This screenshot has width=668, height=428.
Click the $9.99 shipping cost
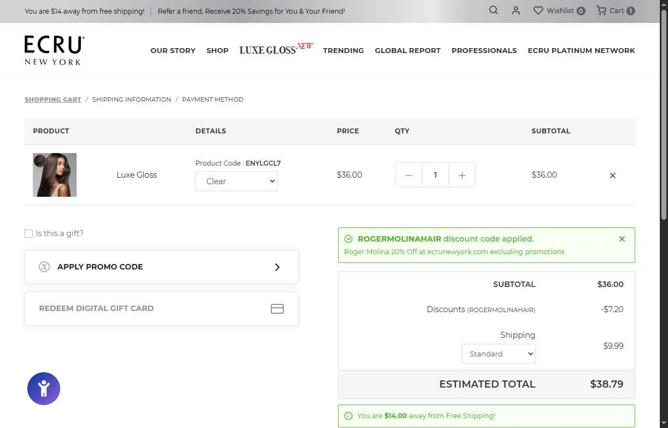coord(613,346)
